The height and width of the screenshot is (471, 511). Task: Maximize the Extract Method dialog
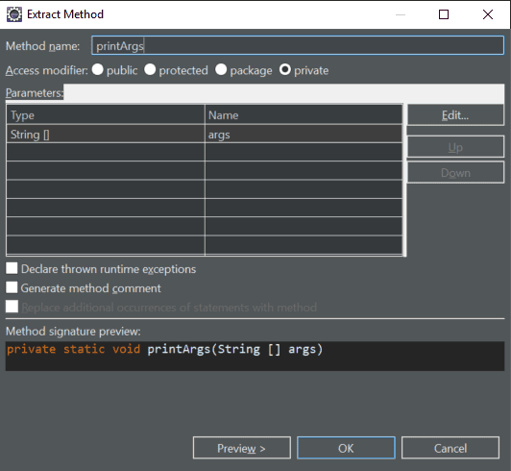click(x=444, y=14)
